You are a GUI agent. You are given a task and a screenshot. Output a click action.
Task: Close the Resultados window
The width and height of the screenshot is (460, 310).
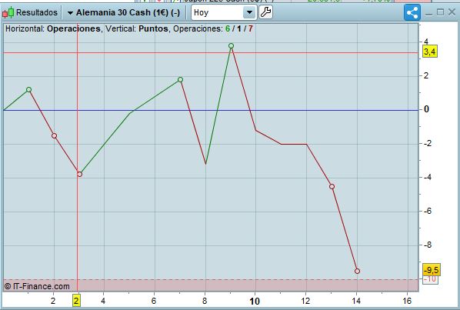[452, 12]
